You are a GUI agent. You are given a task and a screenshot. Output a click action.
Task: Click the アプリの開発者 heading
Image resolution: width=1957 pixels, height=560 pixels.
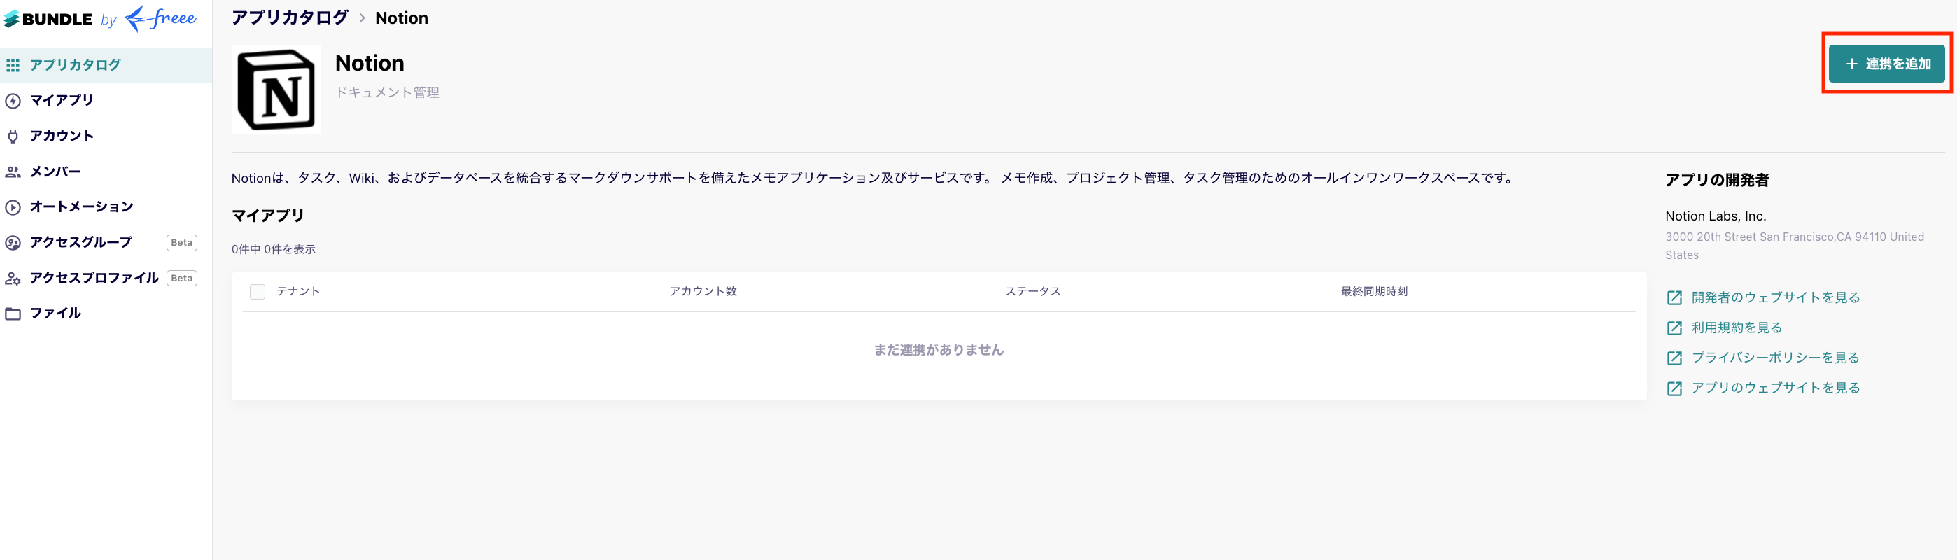click(x=1717, y=180)
